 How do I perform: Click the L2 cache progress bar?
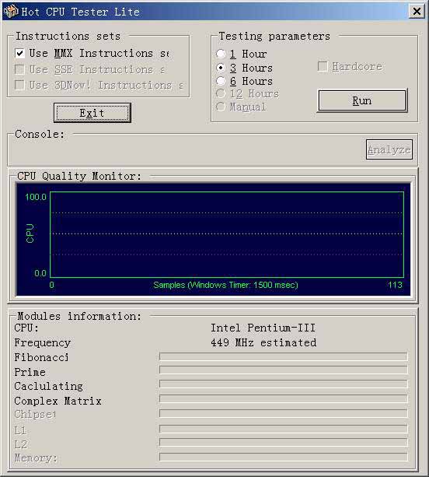click(283, 442)
